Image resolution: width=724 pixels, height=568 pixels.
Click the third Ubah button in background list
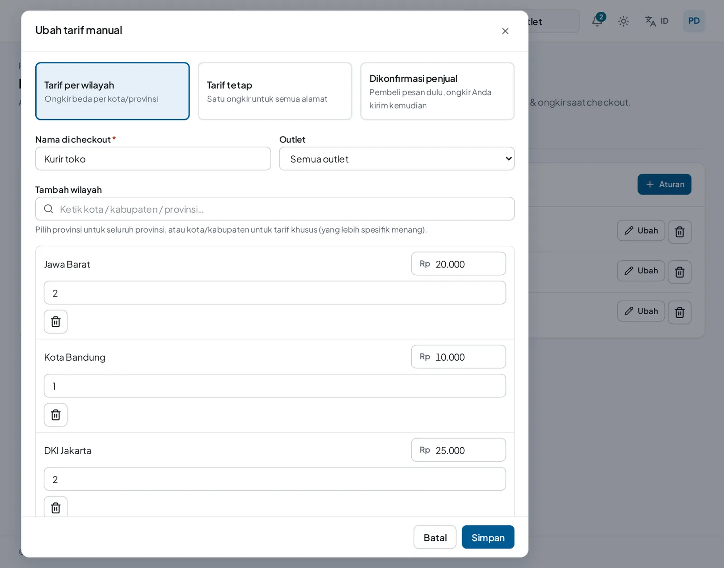641,311
